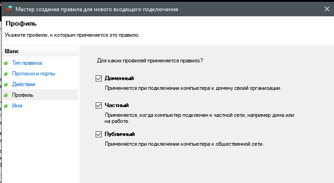The image size is (334, 183).
Task: Click green bullet beside Действие
Action: pos(6,84)
